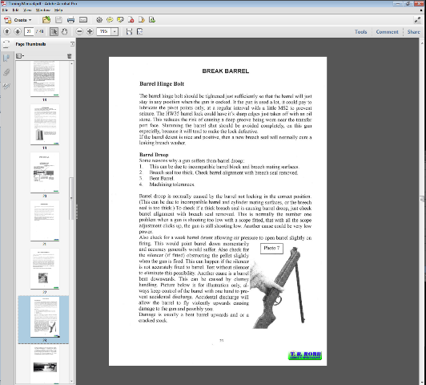Open the Window menu

pyautogui.click(x=43, y=10)
